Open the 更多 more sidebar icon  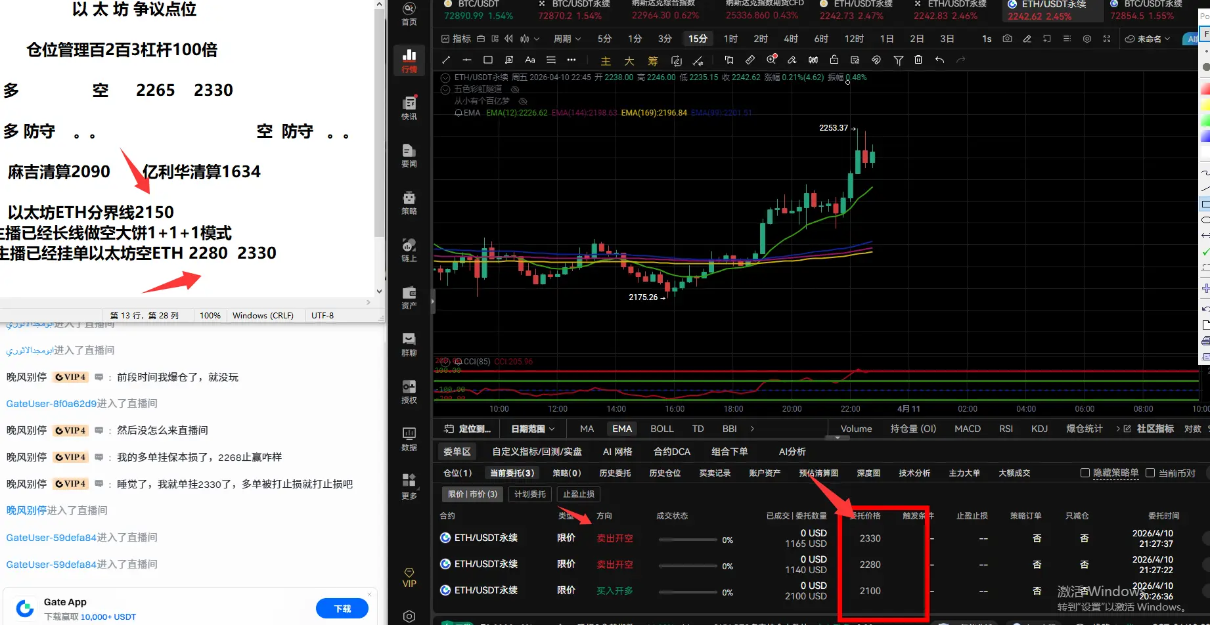[409, 486]
